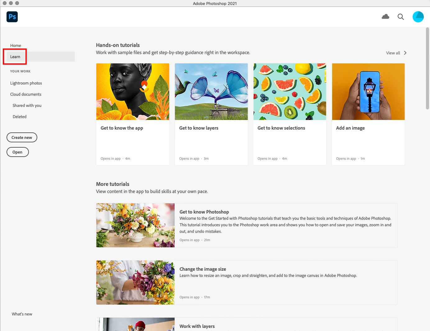Open Get to know selections fruit thumbnail

(290, 92)
